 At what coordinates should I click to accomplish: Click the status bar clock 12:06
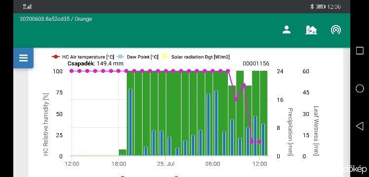[333, 6]
